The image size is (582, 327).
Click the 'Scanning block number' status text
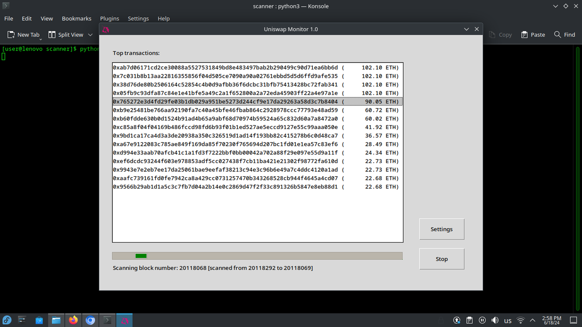point(213,268)
